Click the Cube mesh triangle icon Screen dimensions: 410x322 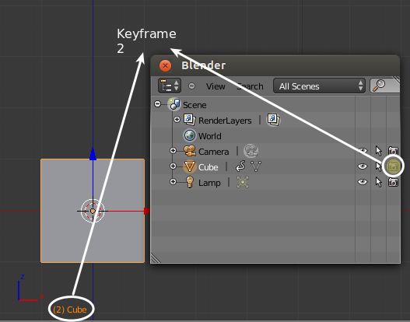pos(256,166)
